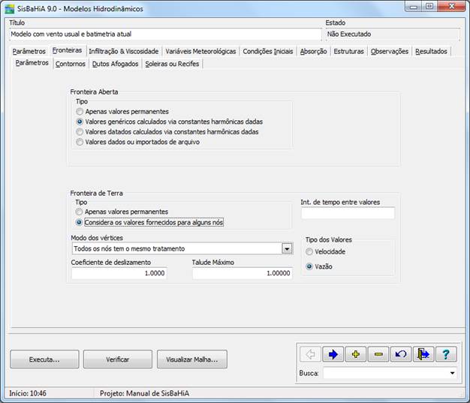Remove the record with the minus icon

click(378, 354)
